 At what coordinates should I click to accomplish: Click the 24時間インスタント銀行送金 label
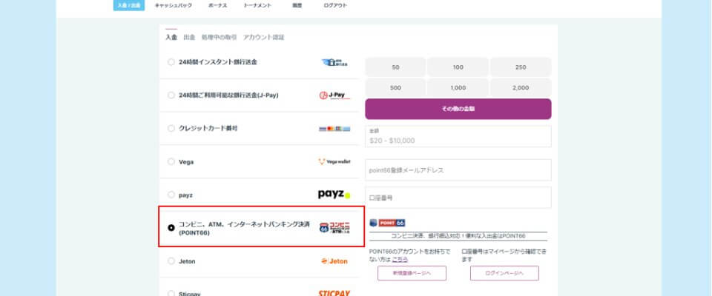(217, 62)
